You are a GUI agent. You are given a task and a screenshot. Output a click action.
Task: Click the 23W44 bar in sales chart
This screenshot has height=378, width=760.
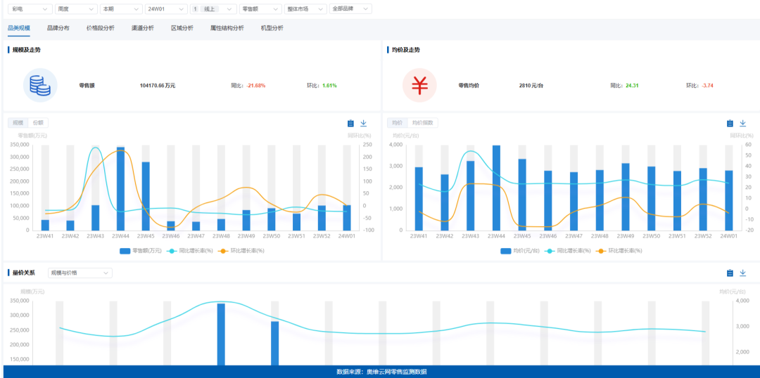click(120, 188)
